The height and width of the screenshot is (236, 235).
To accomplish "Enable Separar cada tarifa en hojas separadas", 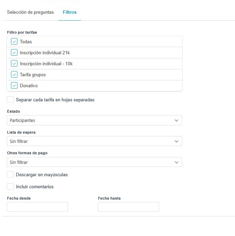I will tap(11, 100).
